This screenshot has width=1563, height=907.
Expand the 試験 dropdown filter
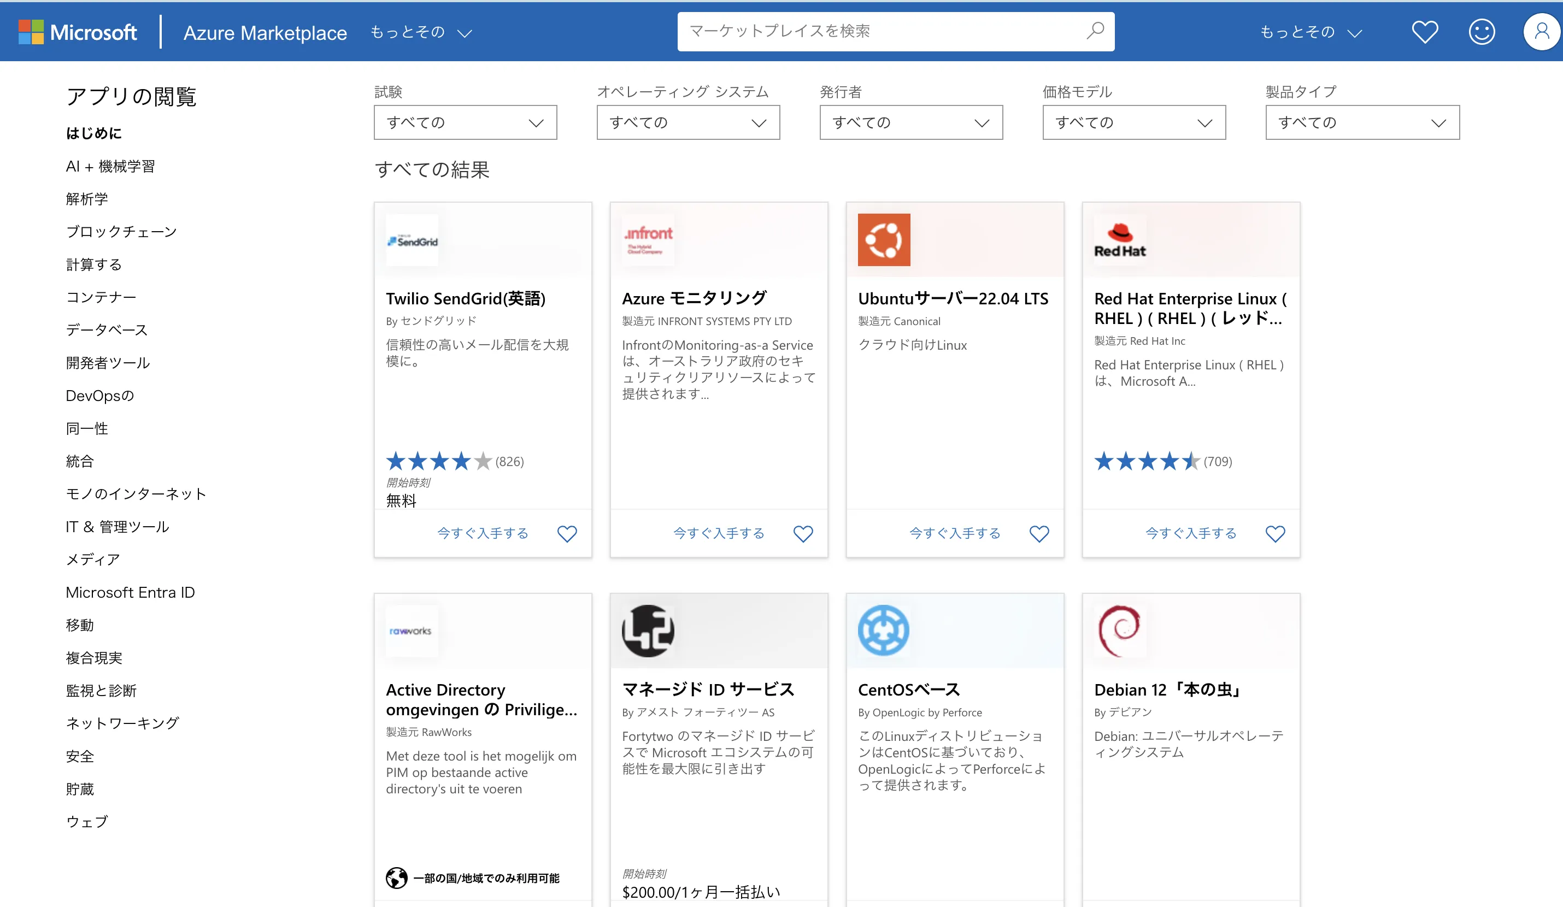coord(463,122)
